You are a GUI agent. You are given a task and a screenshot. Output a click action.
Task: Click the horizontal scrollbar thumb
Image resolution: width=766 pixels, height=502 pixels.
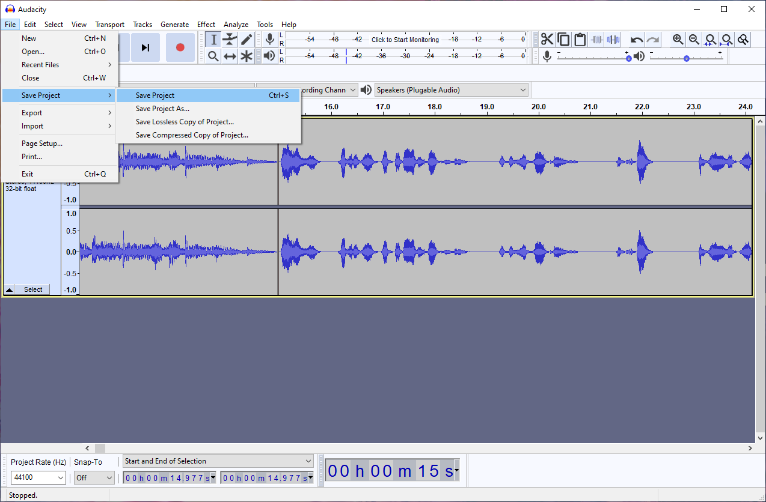(100, 448)
